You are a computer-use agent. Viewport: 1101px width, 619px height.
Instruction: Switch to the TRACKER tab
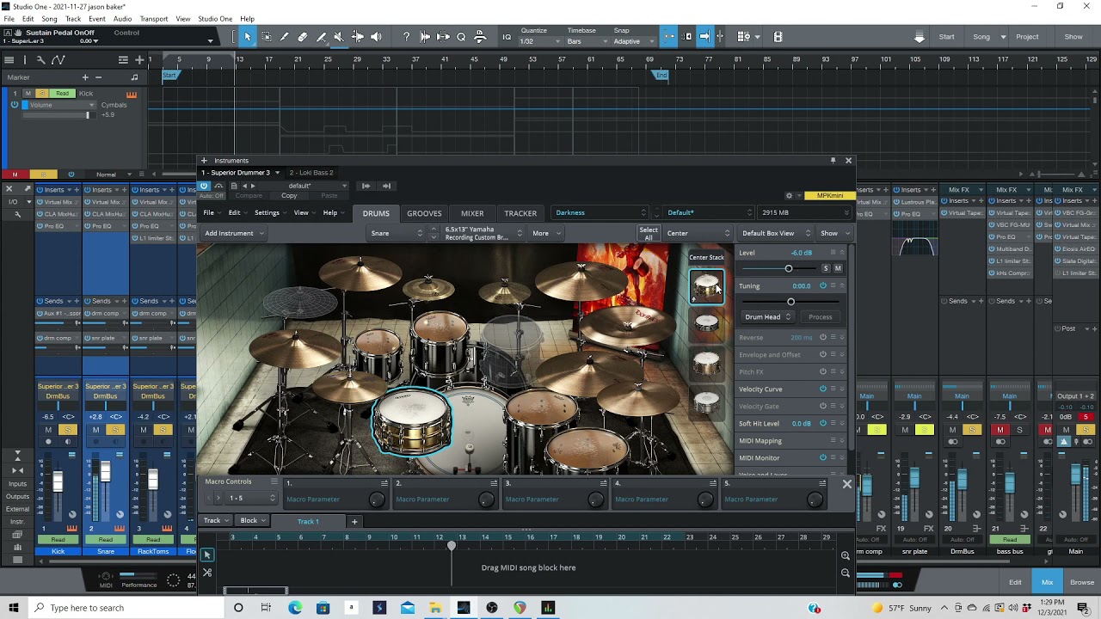[x=520, y=213]
